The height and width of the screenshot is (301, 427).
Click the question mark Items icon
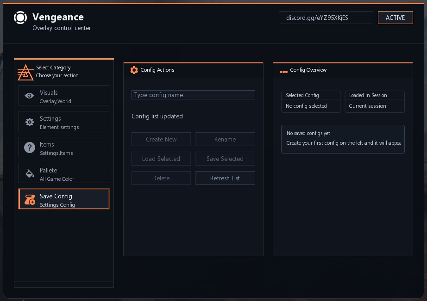pos(30,147)
